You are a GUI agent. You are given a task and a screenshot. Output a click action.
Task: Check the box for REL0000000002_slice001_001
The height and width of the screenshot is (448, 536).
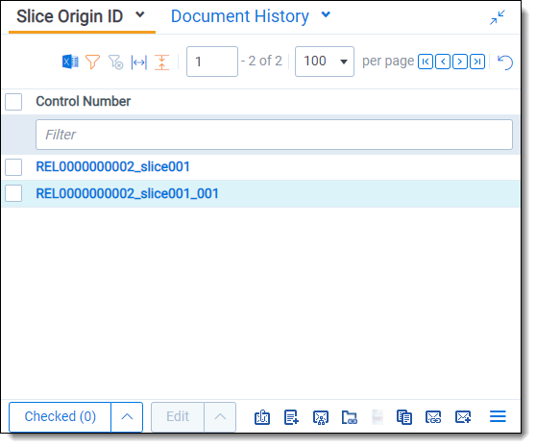click(13, 193)
